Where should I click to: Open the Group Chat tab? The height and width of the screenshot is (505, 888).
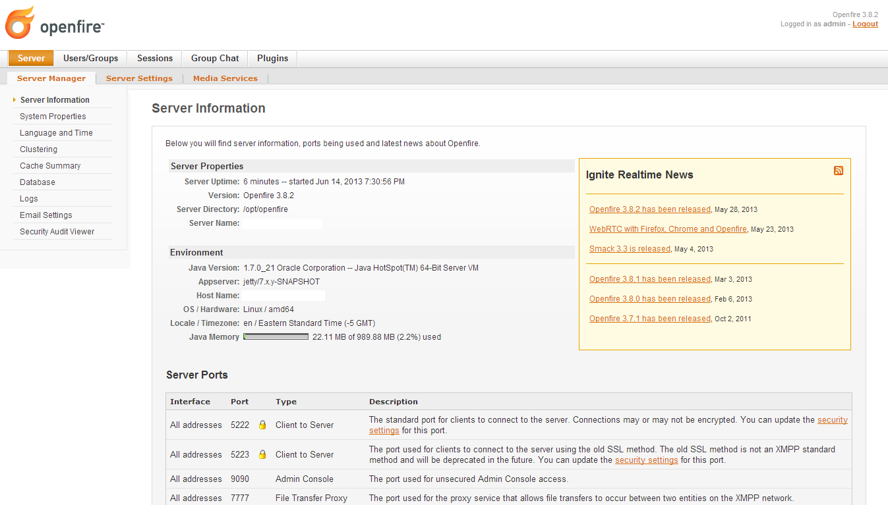point(214,58)
